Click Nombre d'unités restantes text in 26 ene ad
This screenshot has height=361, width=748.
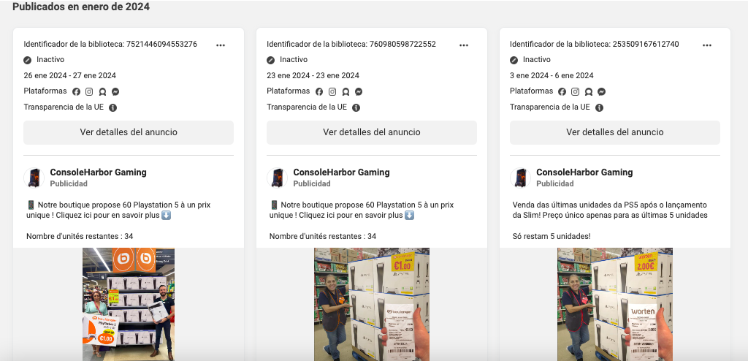tap(80, 236)
